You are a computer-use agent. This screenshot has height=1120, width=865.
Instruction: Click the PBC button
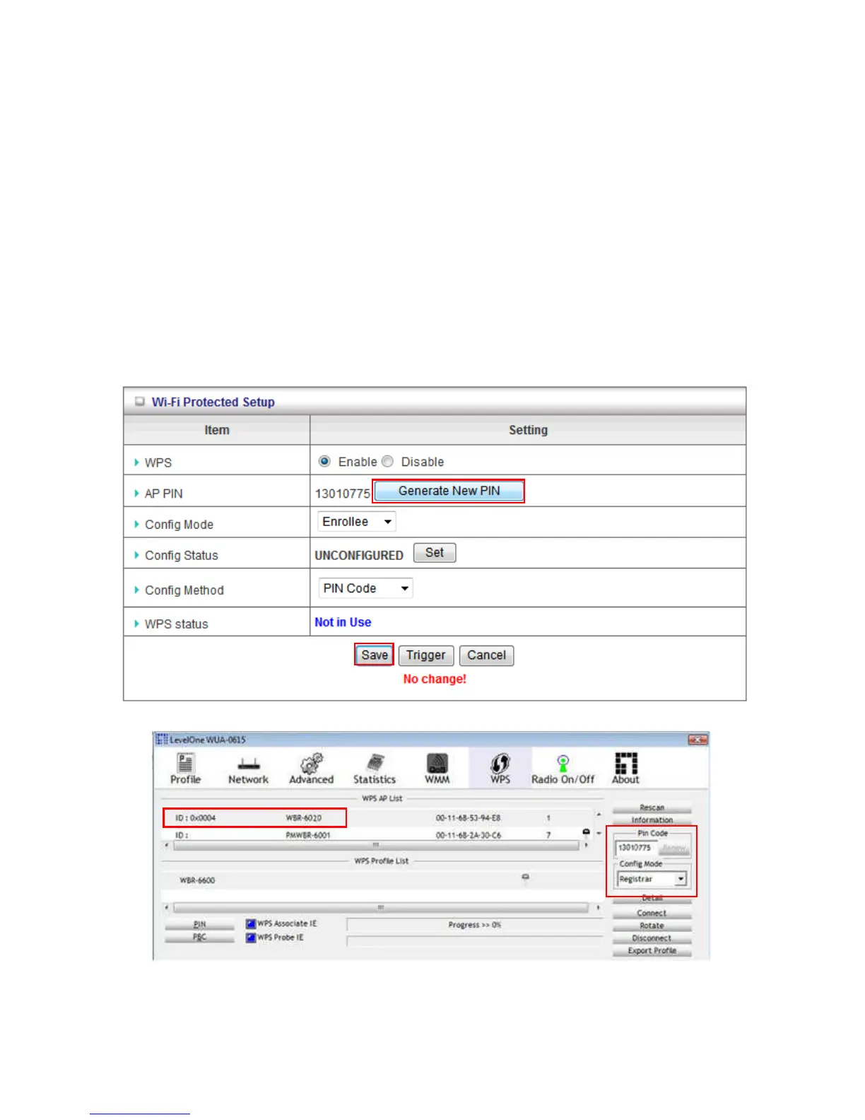pos(199,938)
